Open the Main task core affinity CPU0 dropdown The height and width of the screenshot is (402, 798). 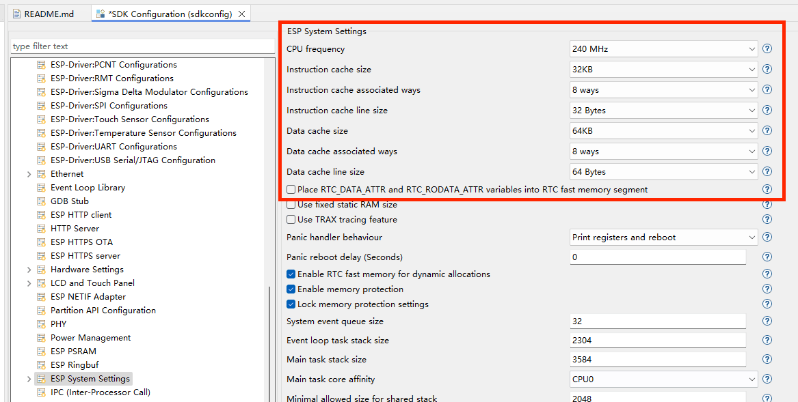point(664,379)
